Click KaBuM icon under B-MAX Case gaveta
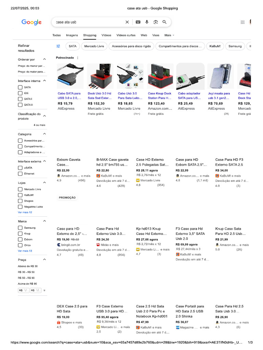The width and height of the screenshot is (263, 350). (98, 176)
